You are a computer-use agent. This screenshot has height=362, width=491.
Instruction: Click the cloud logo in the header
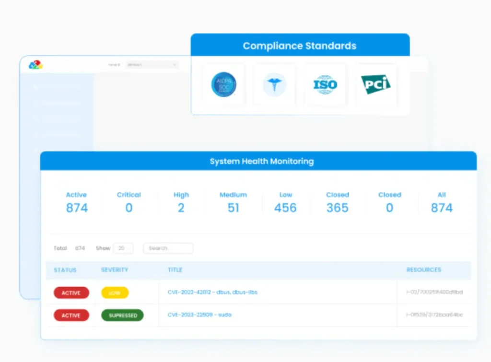point(35,65)
